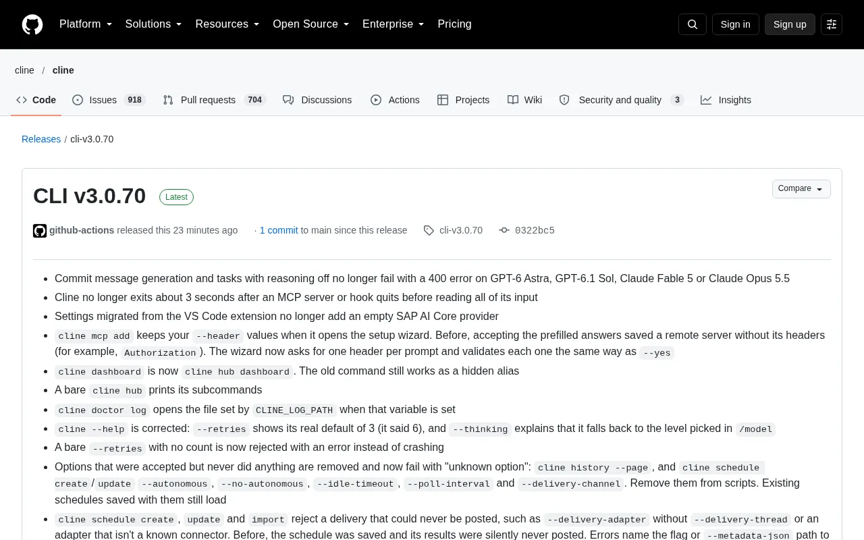This screenshot has width=864, height=540.
Task: Click the Actions play icon
Action: point(376,100)
